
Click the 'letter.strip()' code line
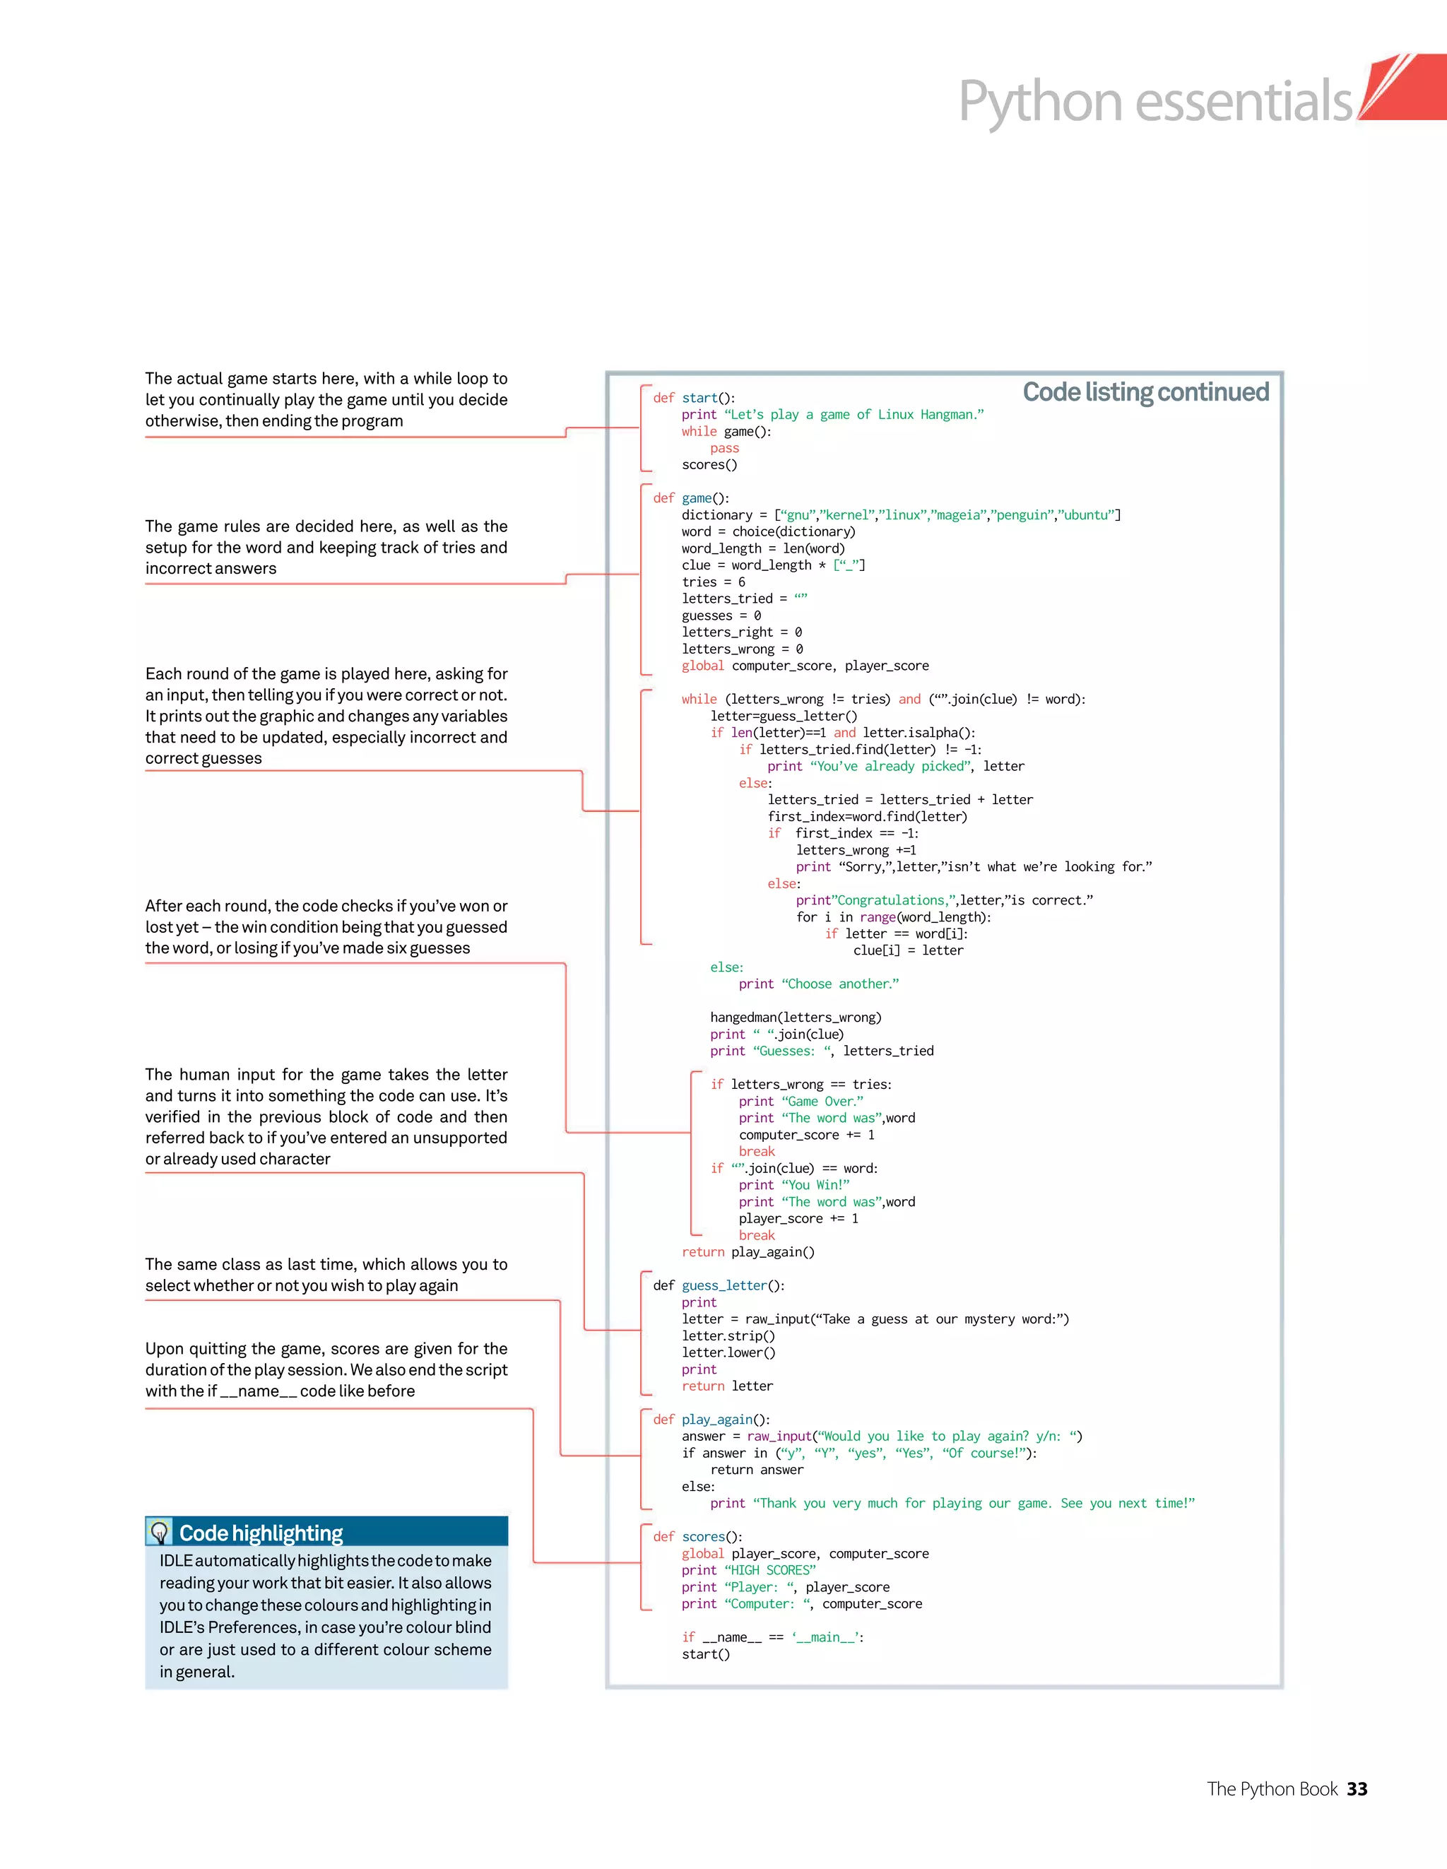728,1336
